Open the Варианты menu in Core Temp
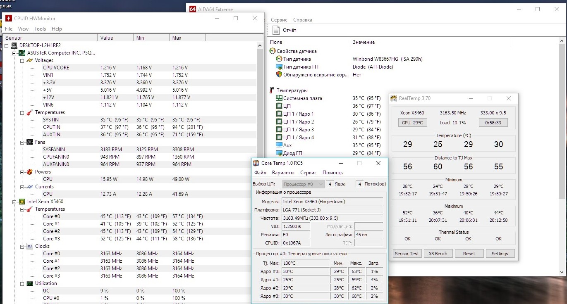Viewport: 567px width, 304px height. point(283,173)
